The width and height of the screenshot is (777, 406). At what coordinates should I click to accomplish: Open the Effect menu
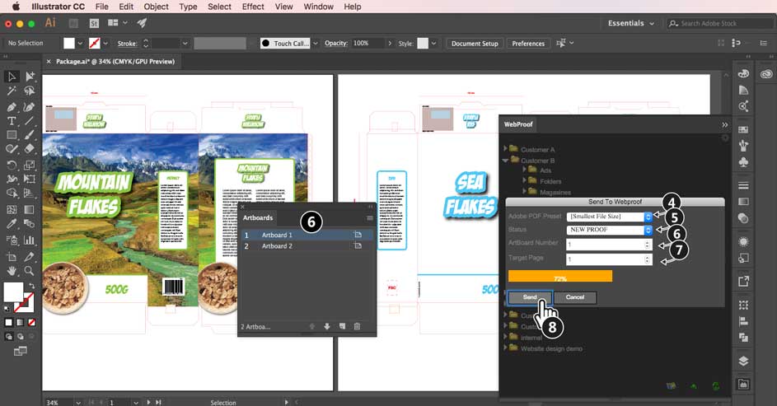253,7
